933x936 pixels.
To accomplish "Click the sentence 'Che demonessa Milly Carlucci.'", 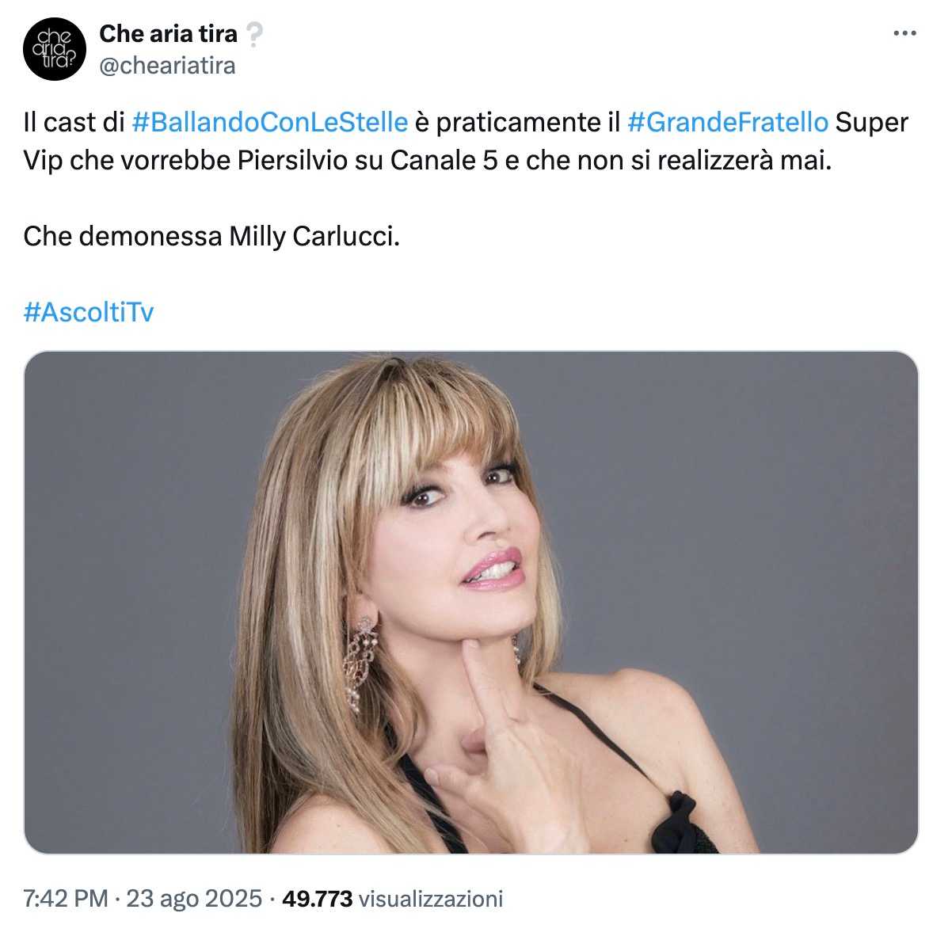I will pyautogui.click(x=211, y=237).
